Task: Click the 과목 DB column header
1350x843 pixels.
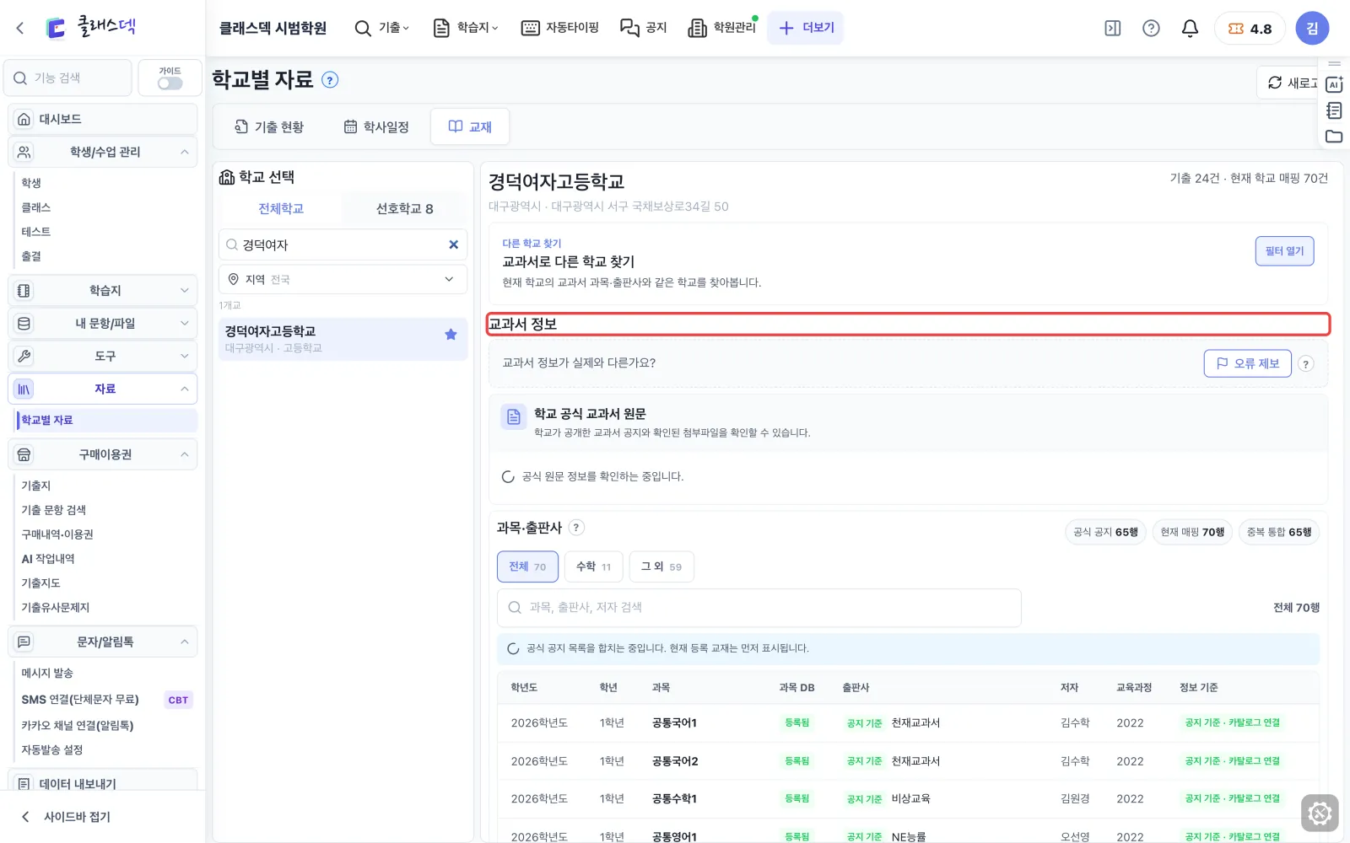Action: (796, 688)
